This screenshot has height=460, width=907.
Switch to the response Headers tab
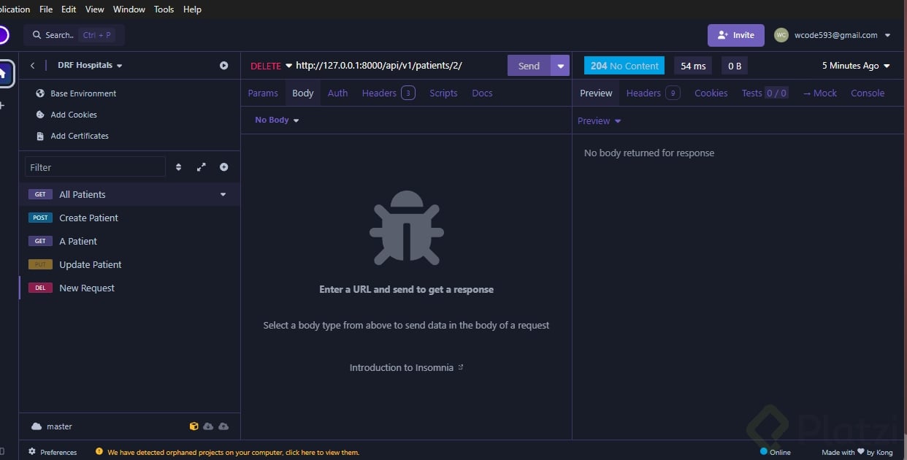point(654,93)
